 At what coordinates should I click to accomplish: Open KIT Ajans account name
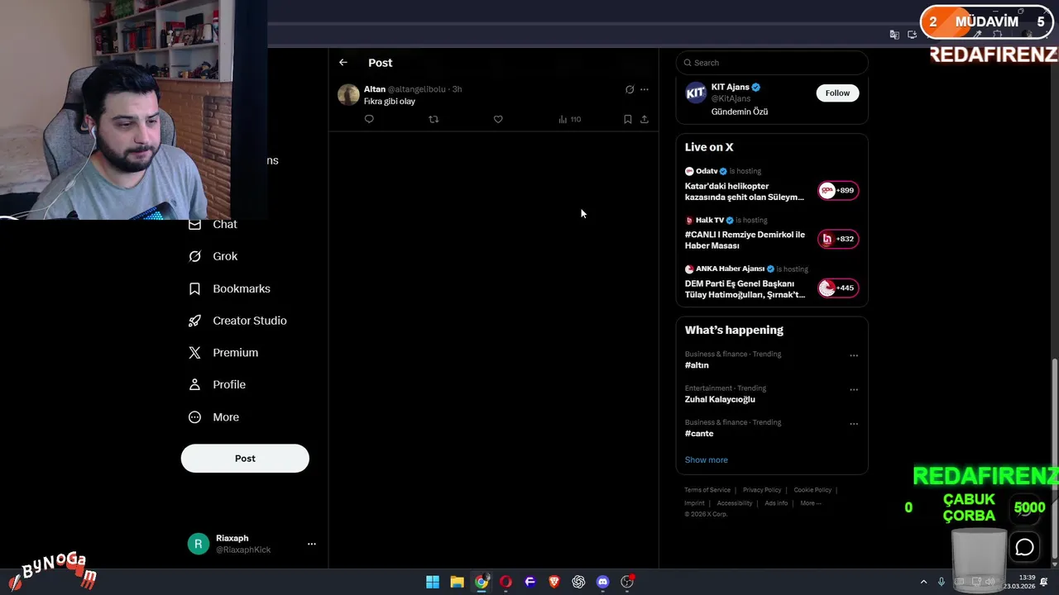731,87
